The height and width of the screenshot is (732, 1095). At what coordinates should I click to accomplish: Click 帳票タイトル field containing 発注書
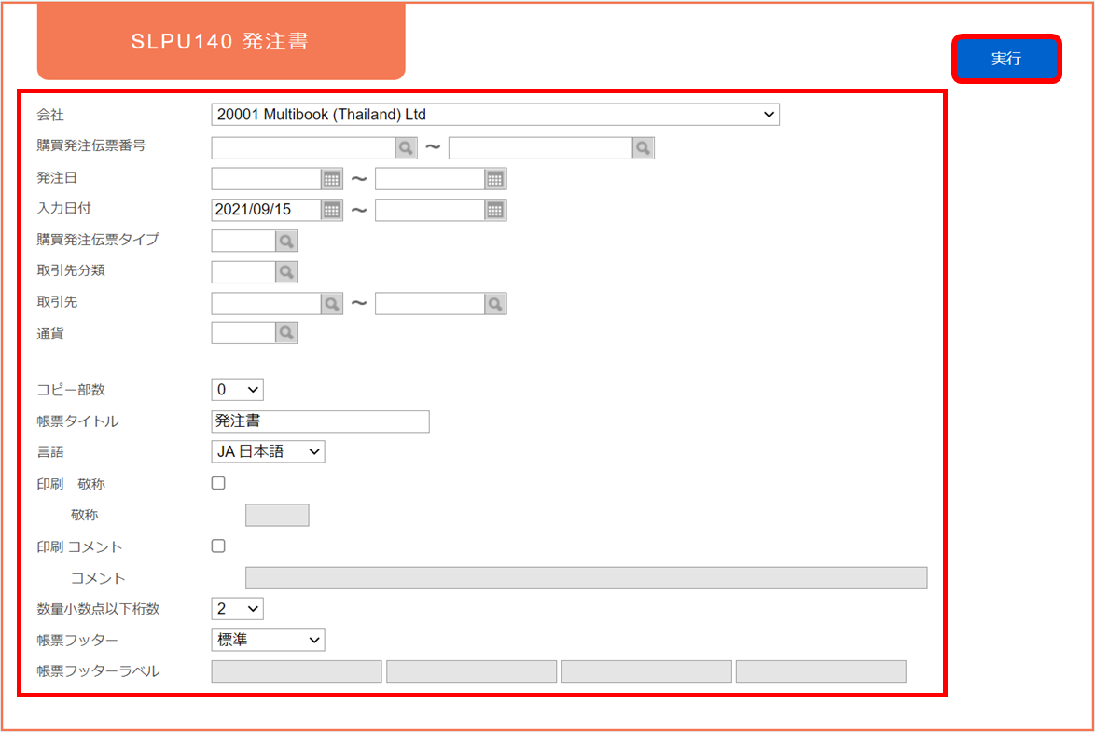[x=321, y=421]
